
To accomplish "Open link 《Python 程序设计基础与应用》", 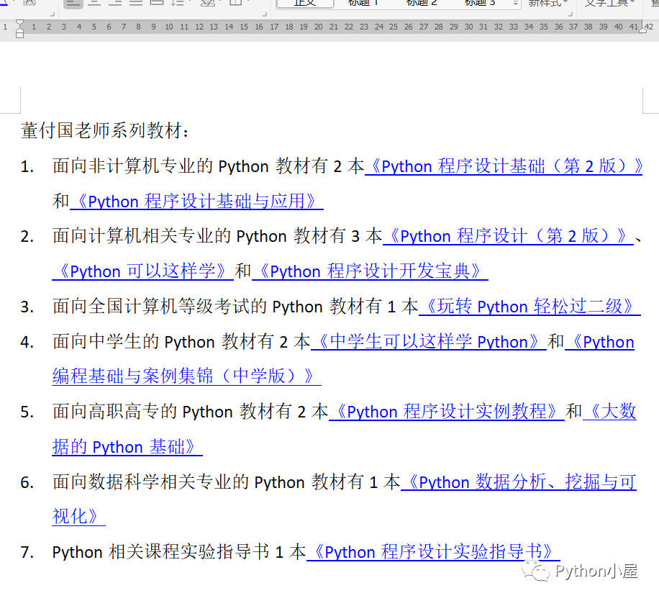I will [x=196, y=202].
